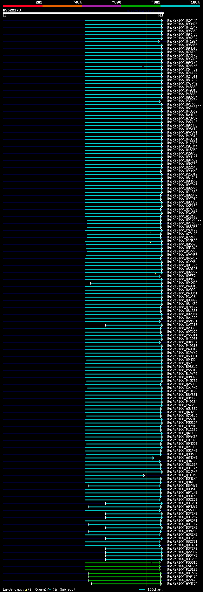This screenshot has height=592, width=203.
Task: Click the label UniRef100_B3F2P1
Action: 182,503
